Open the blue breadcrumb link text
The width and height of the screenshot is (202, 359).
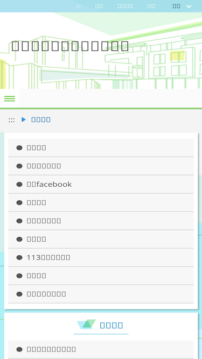coord(41,119)
